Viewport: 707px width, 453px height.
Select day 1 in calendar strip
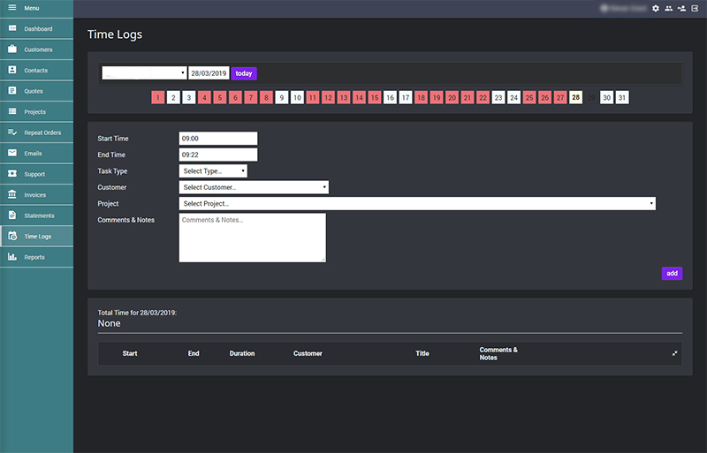point(158,97)
